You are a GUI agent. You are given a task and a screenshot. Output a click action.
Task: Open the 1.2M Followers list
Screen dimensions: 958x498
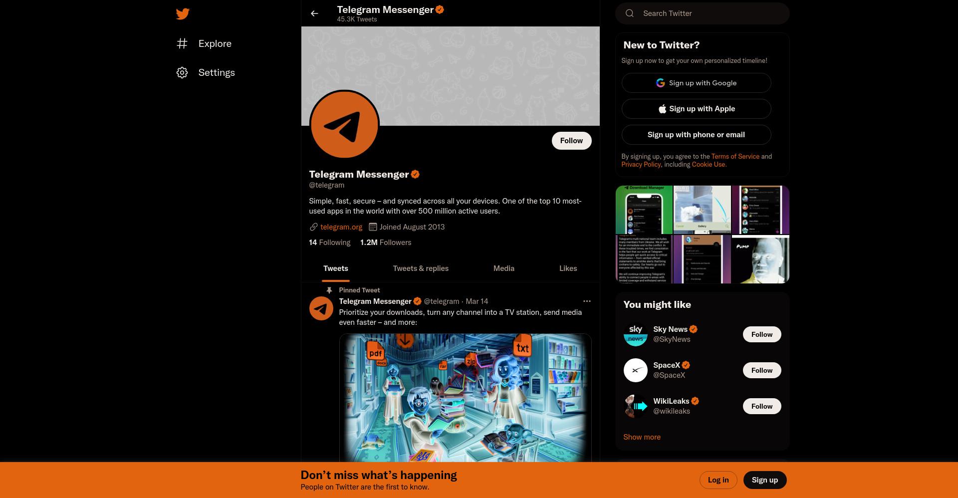[x=386, y=243]
